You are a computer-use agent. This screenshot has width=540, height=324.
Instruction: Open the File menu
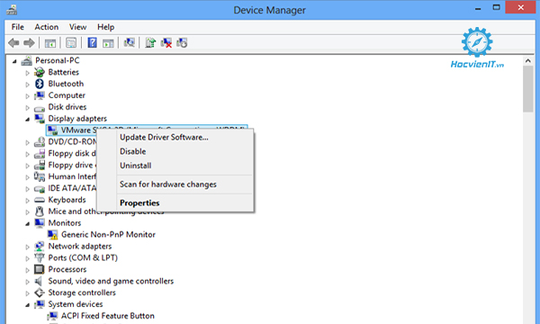18,27
